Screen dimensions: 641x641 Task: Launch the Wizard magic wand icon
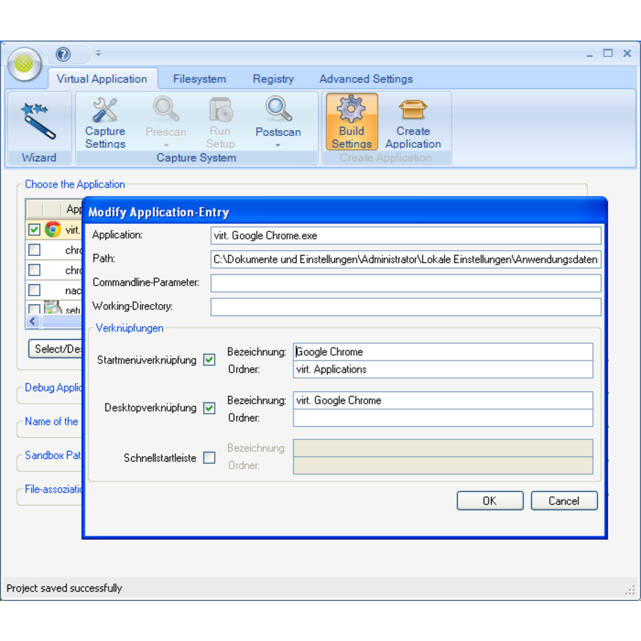click(x=39, y=121)
